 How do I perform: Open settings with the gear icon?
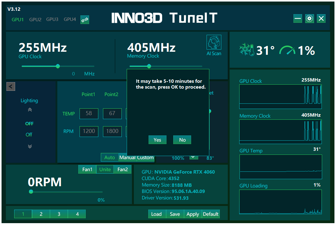pyautogui.click(x=309, y=18)
